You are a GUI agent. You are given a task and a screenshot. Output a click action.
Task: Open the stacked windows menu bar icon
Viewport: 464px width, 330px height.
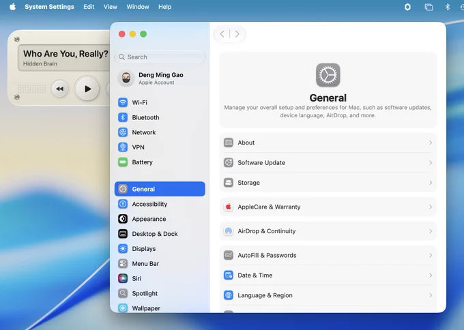[x=429, y=7]
